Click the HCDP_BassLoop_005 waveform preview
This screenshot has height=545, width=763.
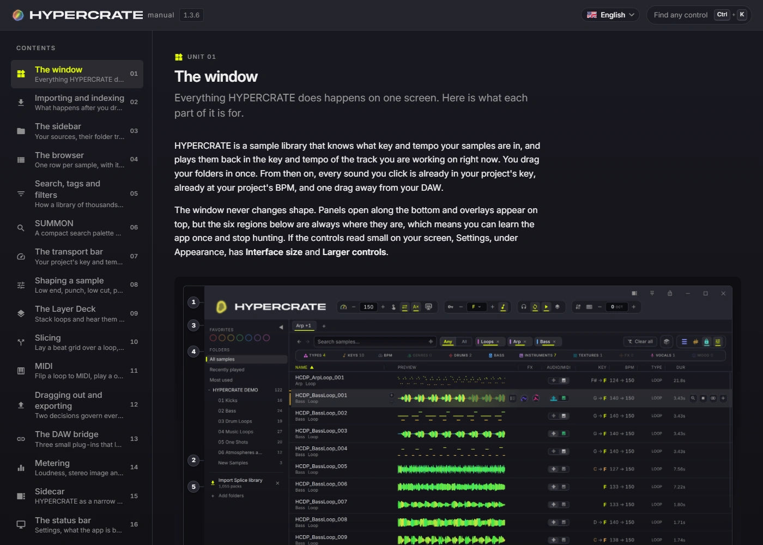(x=451, y=469)
